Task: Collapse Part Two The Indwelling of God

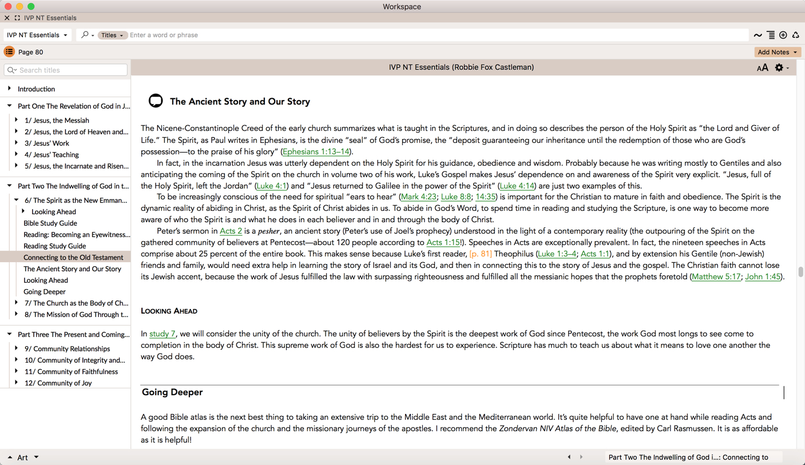Action: pyautogui.click(x=9, y=186)
